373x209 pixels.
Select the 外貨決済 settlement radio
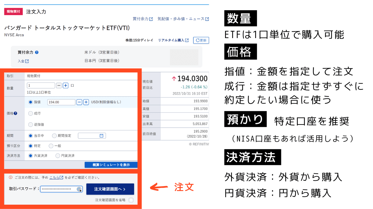30,155
